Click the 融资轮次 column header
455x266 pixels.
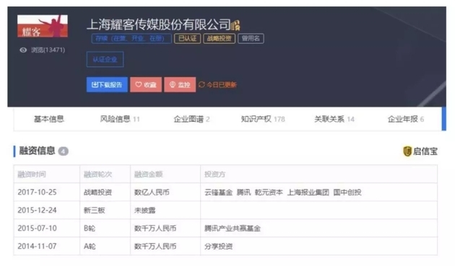(x=97, y=174)
